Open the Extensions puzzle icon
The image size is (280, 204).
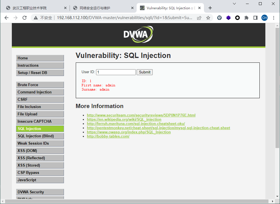tap(246, 18)
